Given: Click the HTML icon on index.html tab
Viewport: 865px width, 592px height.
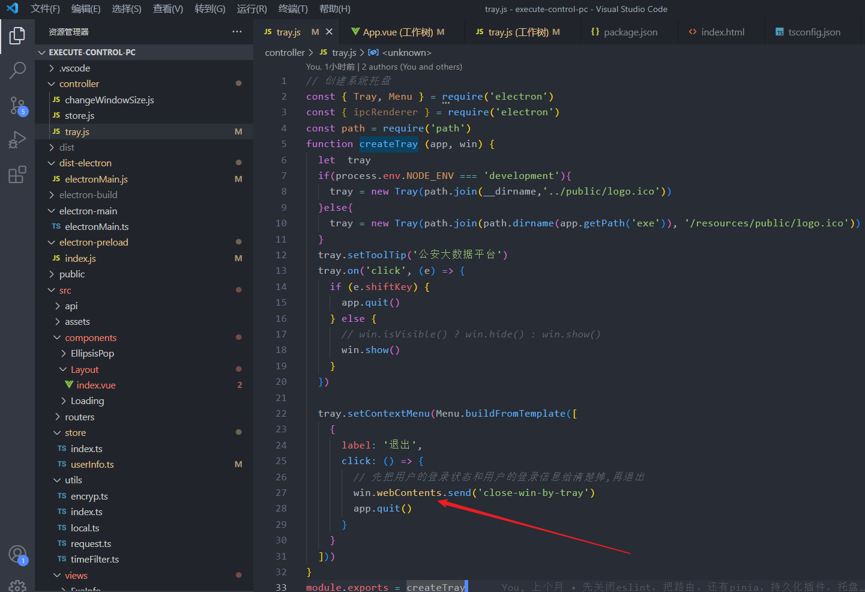Looking at the screenshot, I should 693,32.
